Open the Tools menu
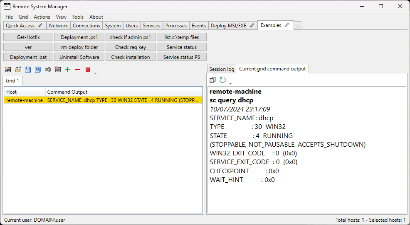410x225 pixels. point(78,17)
